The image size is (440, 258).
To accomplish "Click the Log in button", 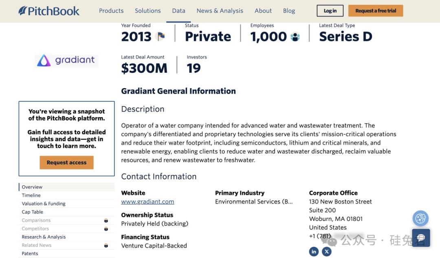I will point(330,11).
